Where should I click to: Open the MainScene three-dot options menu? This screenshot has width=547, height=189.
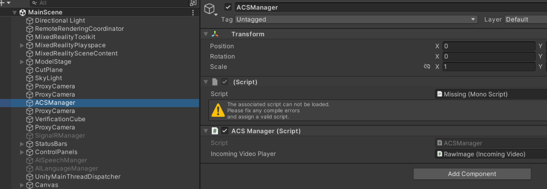tap(193, 12)
